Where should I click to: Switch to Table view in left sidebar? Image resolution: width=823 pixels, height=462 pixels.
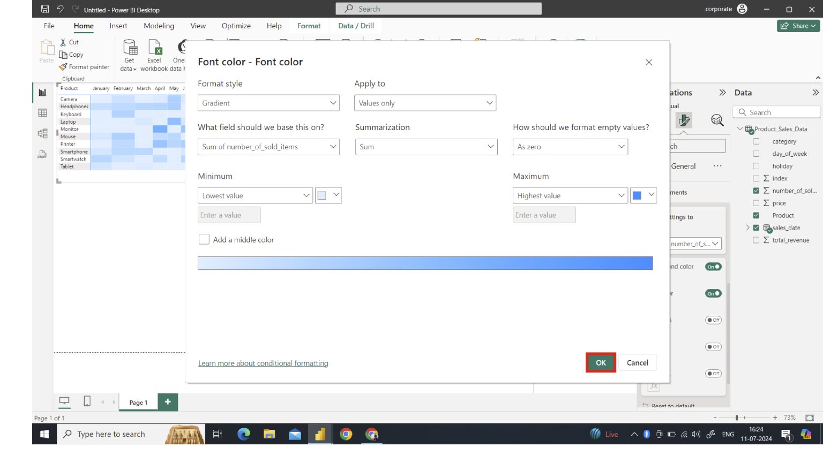click(x=43, y=112)
